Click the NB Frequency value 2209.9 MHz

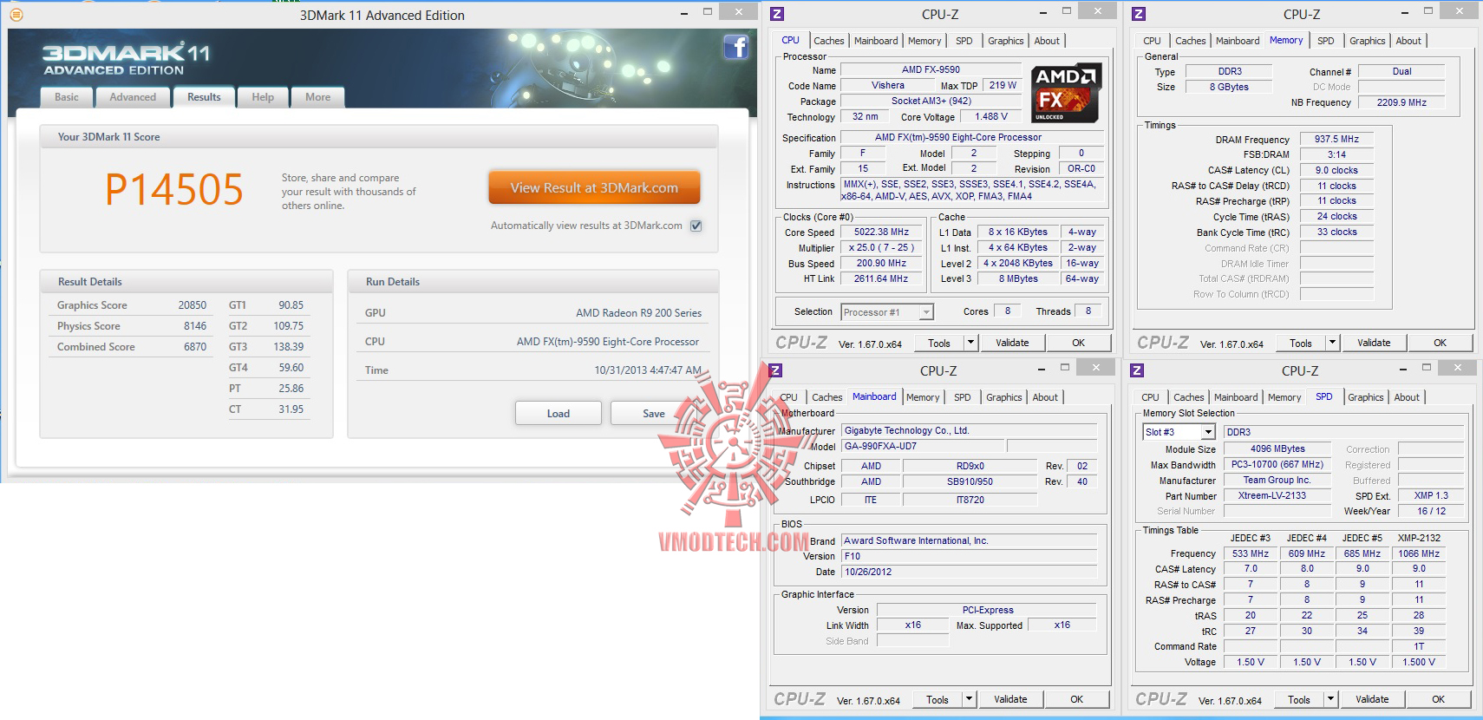point(1401,102)
